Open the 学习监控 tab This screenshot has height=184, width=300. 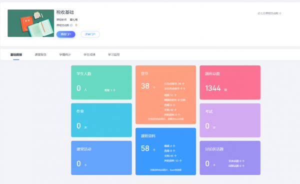[114, 54]
